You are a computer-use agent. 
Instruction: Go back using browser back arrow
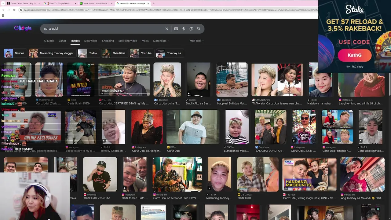click(x=3, y=10)
